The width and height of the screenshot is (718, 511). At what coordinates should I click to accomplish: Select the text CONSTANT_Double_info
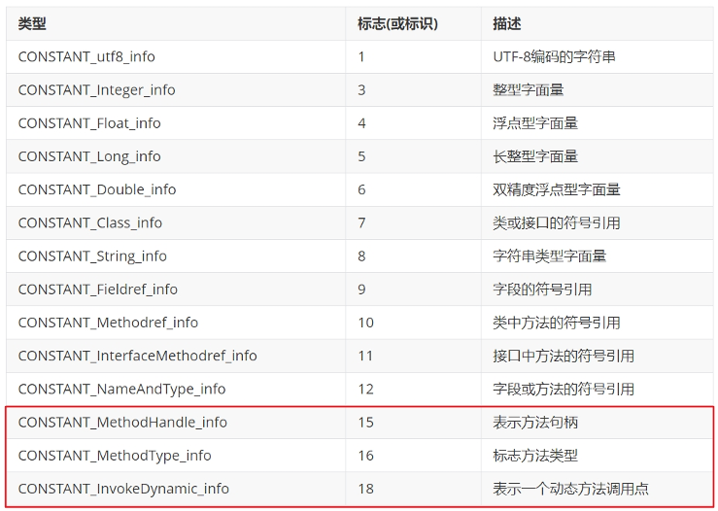97,190
